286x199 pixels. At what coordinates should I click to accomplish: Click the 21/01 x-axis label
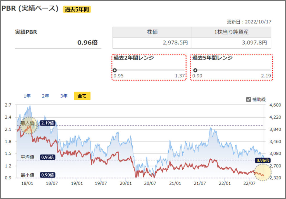pos(175,183)
